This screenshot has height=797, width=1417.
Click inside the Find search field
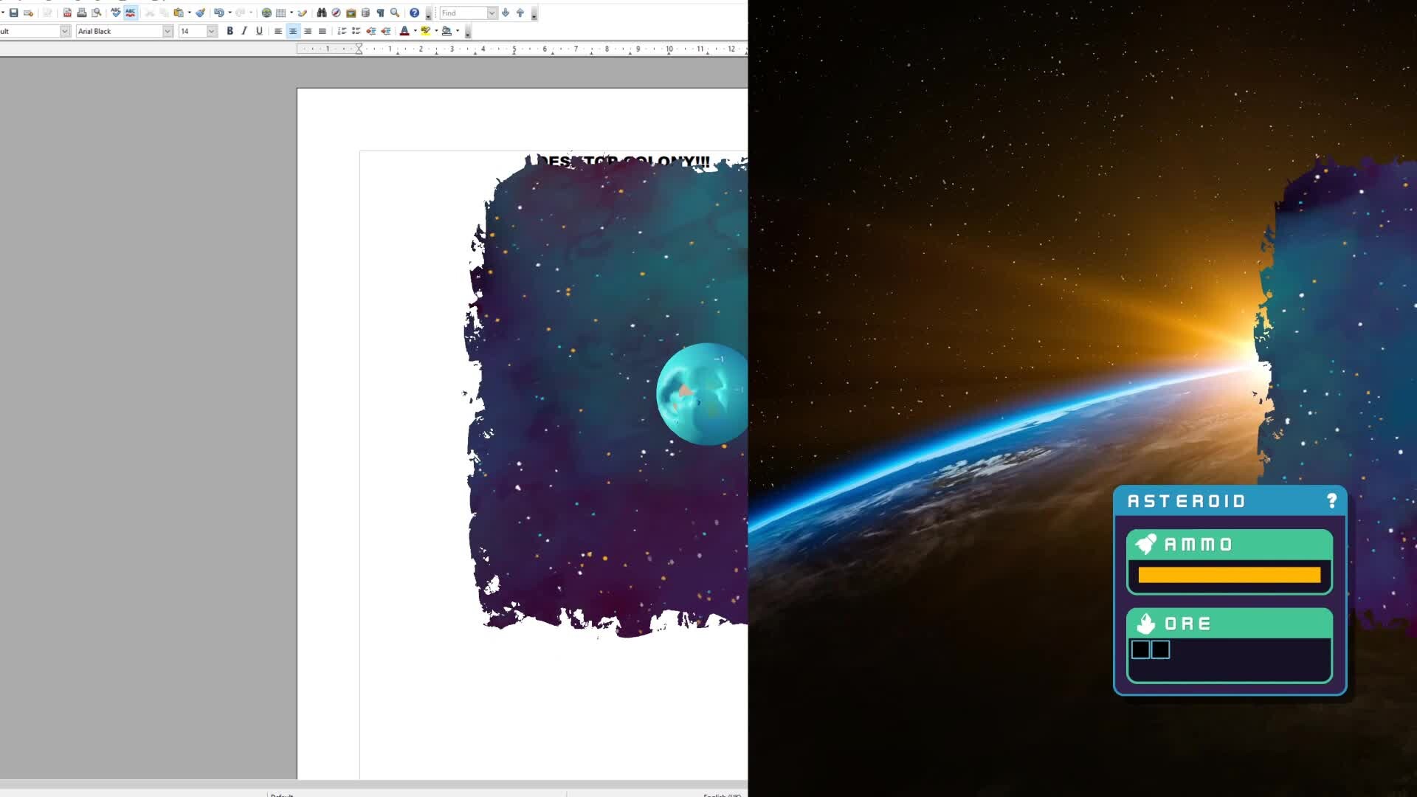click(x=463, y=13)
